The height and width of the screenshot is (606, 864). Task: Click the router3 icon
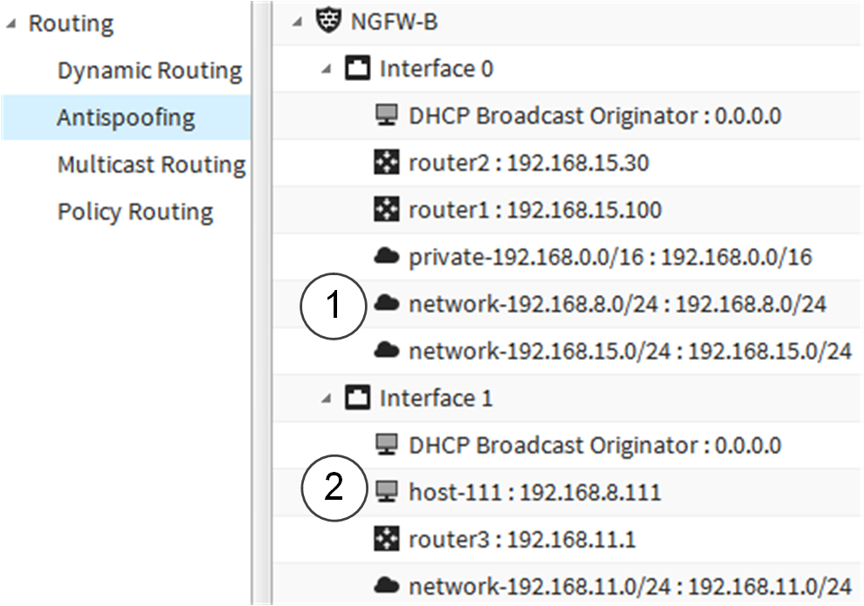point(387,539)
